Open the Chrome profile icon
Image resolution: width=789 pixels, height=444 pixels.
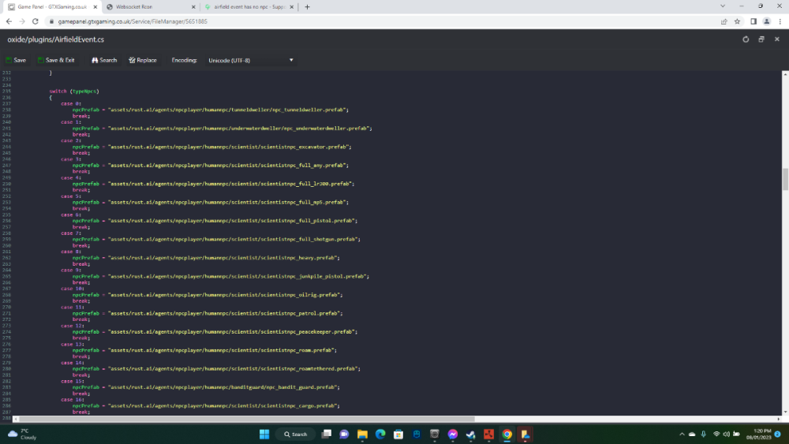[x=767, y=21]
